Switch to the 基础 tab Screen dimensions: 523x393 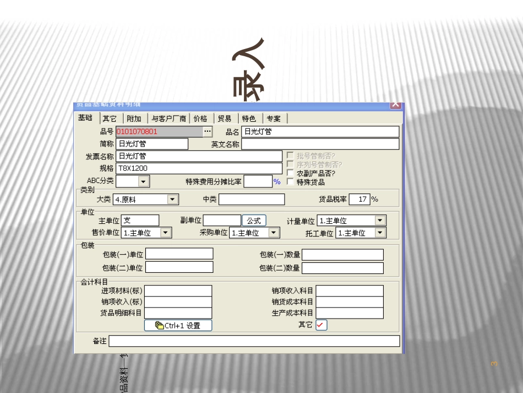85,118
